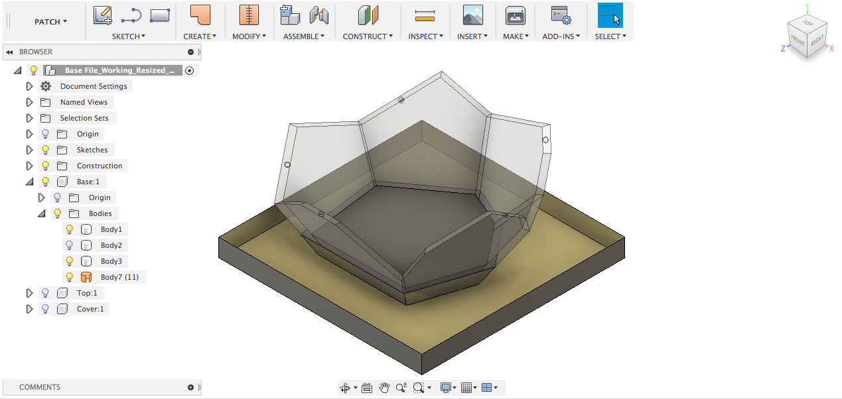Viewport: 842px width, 399px height.
Task: Open the Viewports layout icon
Action: (x=487, y=388)
